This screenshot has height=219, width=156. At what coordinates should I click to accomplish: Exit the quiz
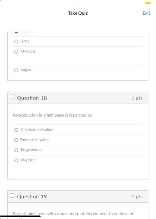coord(146,13)
